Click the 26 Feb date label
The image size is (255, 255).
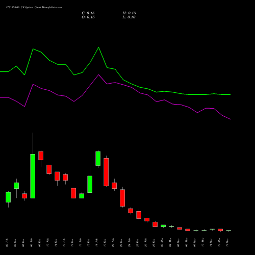click(146, 243)
